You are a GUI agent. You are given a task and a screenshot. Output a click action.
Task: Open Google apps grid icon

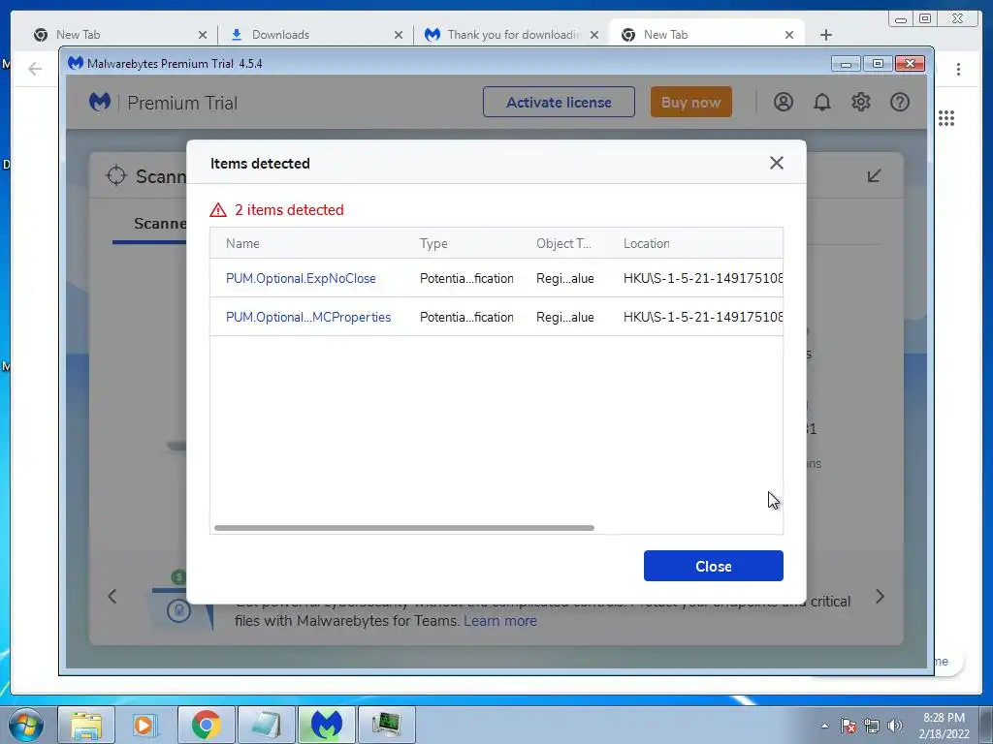click(946, 117)
